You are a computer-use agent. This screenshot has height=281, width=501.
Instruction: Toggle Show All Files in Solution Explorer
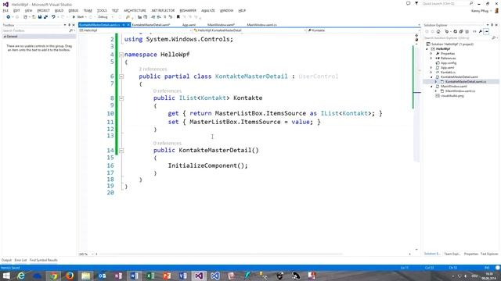coord(467,31)
